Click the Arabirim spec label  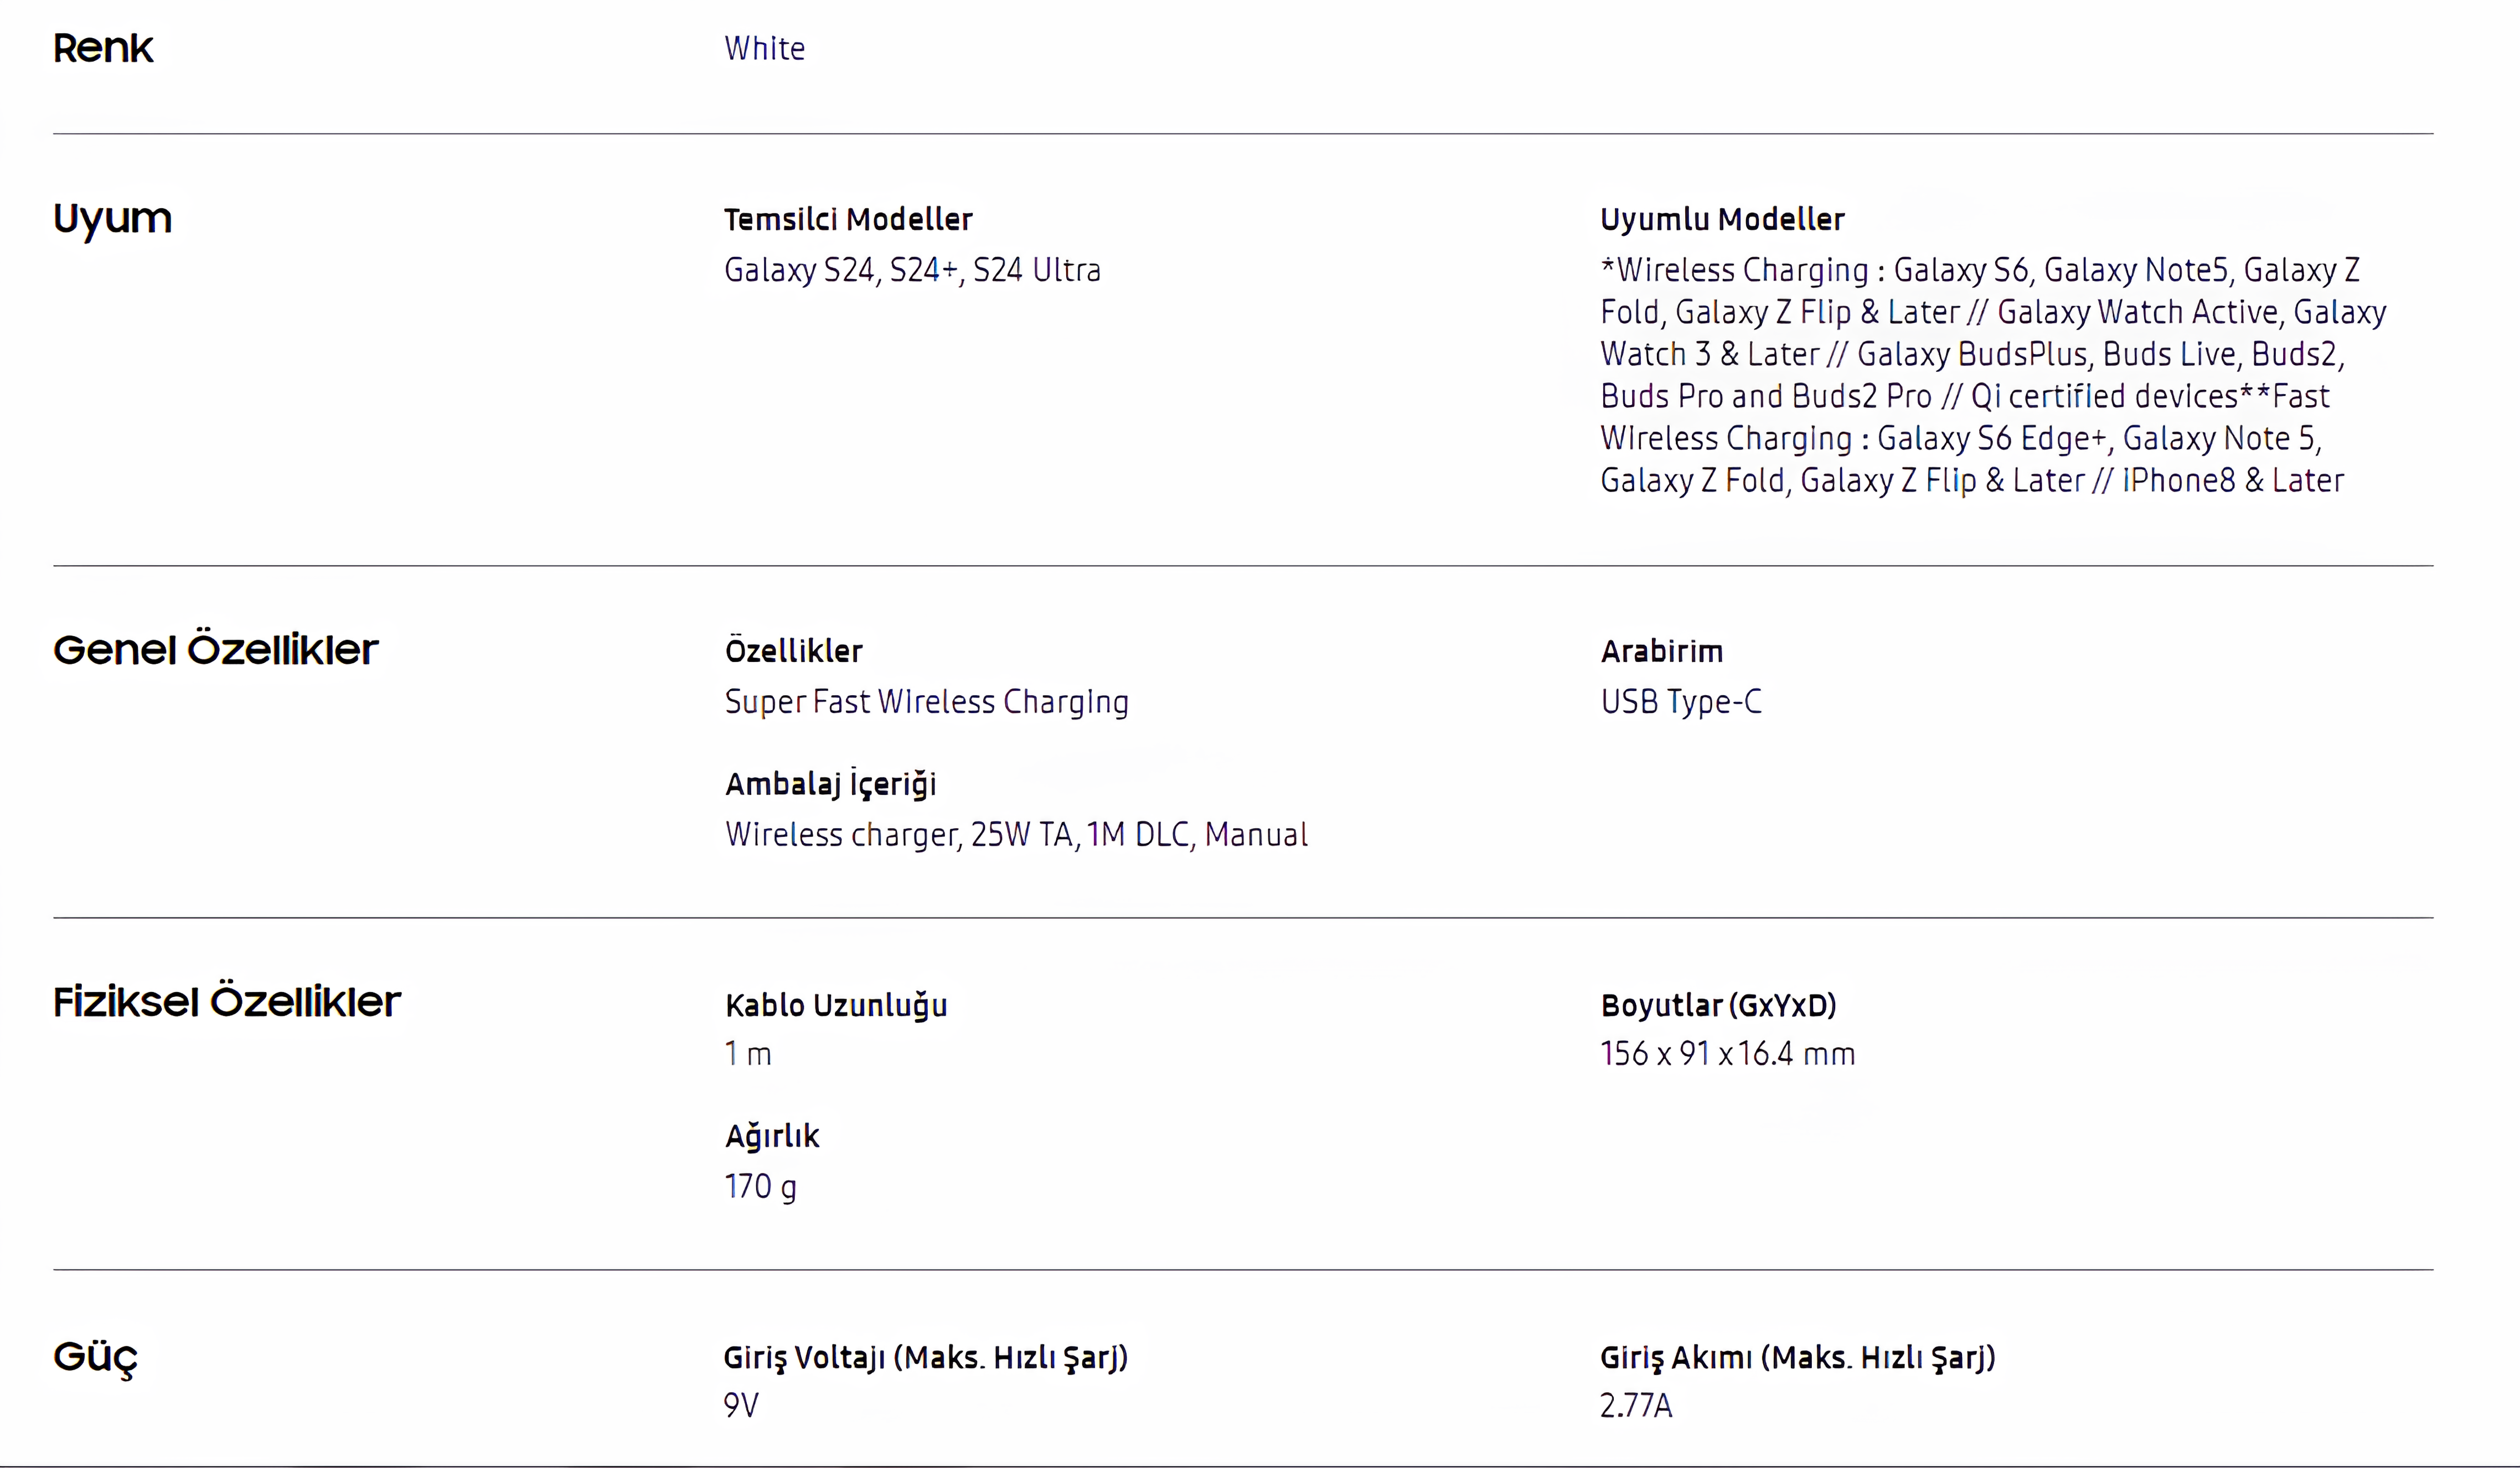(1662, 651)
